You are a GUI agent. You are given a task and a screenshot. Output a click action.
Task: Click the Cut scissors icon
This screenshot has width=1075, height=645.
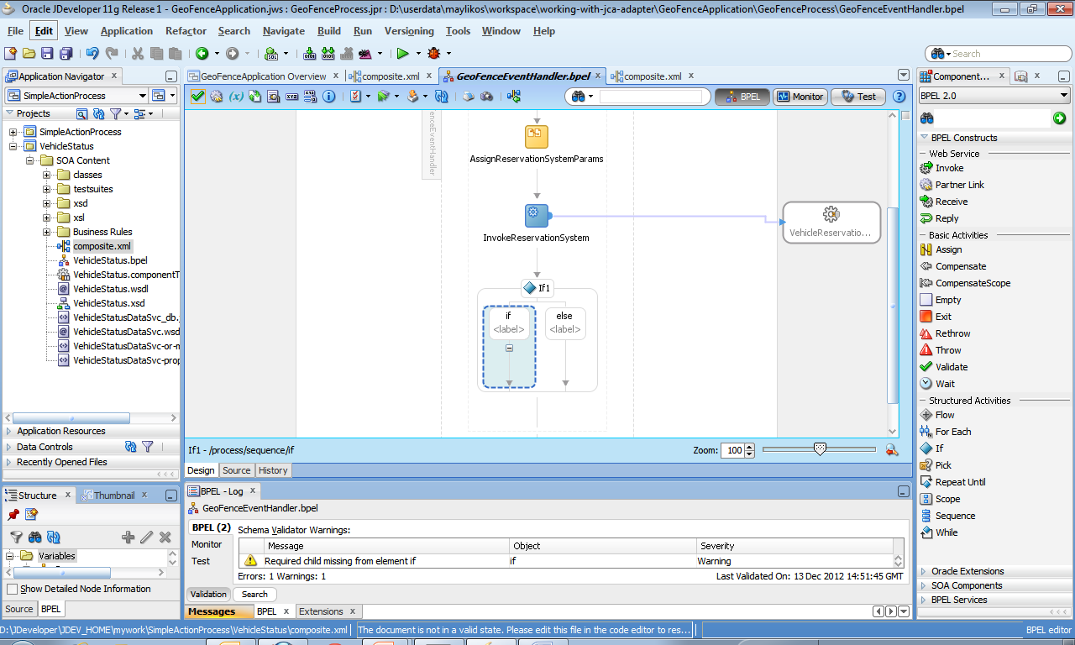pyautogui.click(x=138, y=53)
